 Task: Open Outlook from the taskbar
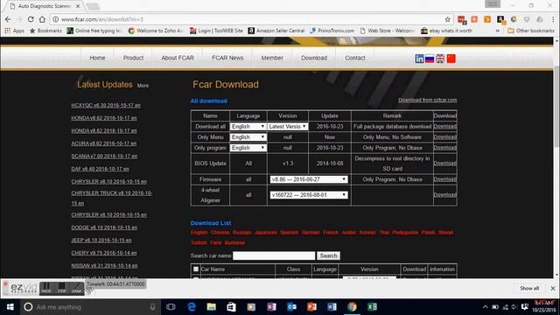(291, 307)
